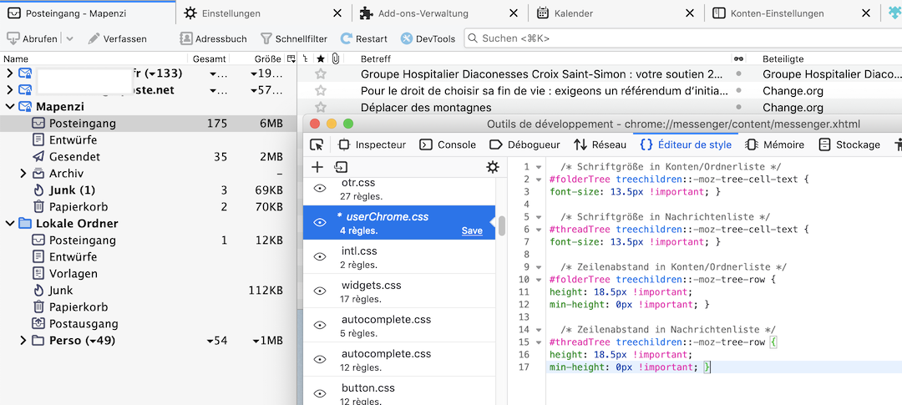Toggle visibility of intl.css stylesheet

pyautogui.click(x=319, y=256)
